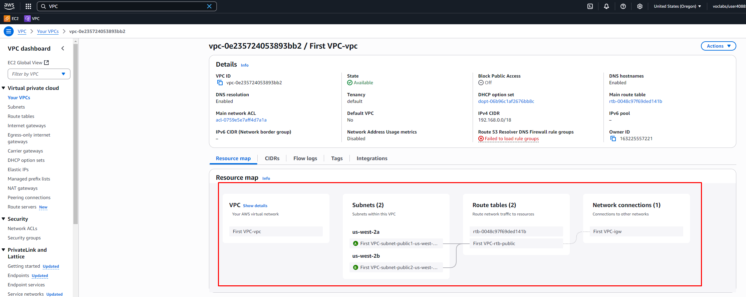Collapse the Virtual private cloud section
The image size is (746, 297).
click(3, 88)
